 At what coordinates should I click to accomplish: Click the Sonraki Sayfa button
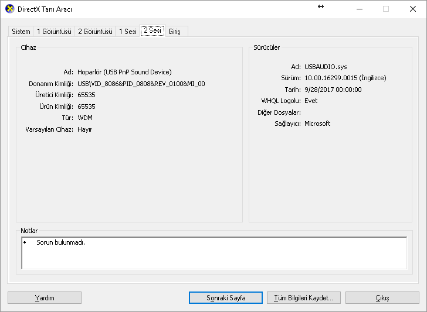point(226,297)
